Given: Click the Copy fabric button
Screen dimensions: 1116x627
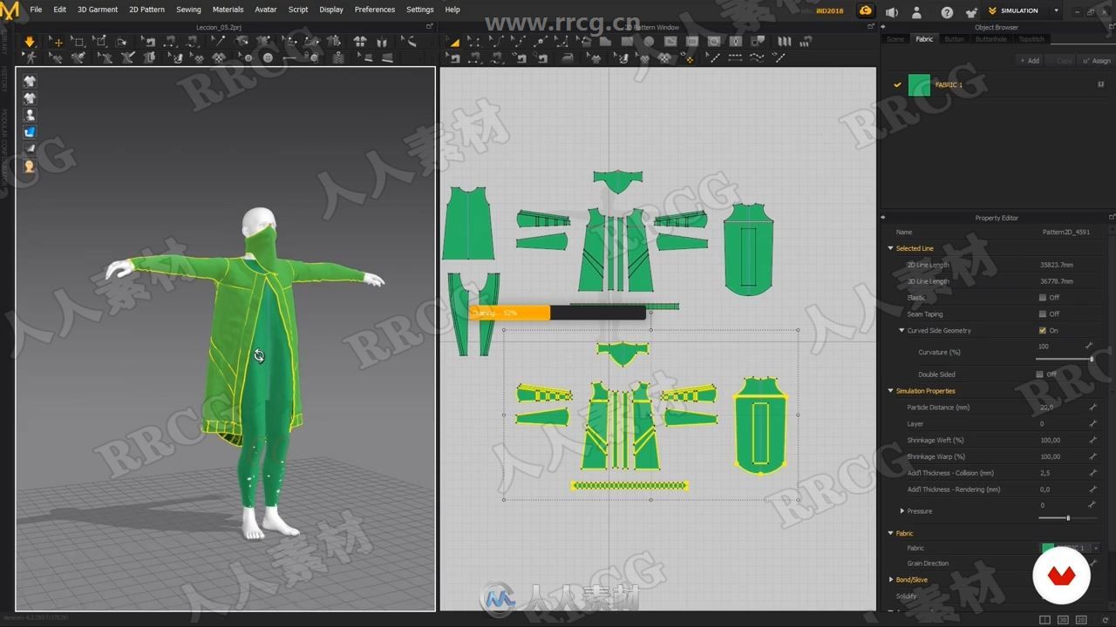Looking at the screenshot, I should tap(1061, 61).
